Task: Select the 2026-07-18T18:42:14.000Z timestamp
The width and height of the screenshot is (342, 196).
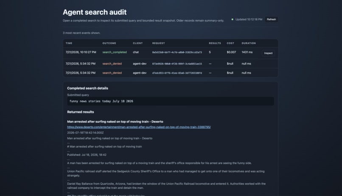Action: click(x=85, y=133)
